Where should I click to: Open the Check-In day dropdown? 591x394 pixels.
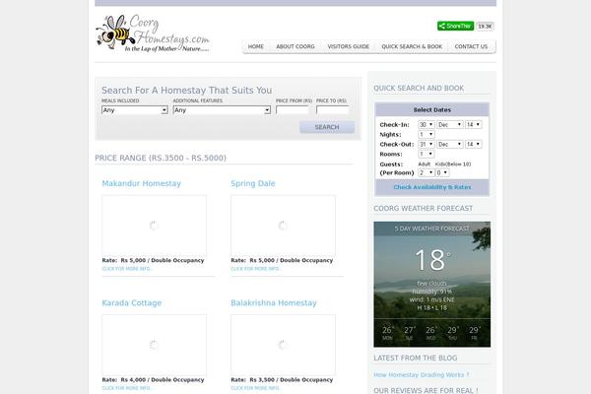tap(426, 124)
